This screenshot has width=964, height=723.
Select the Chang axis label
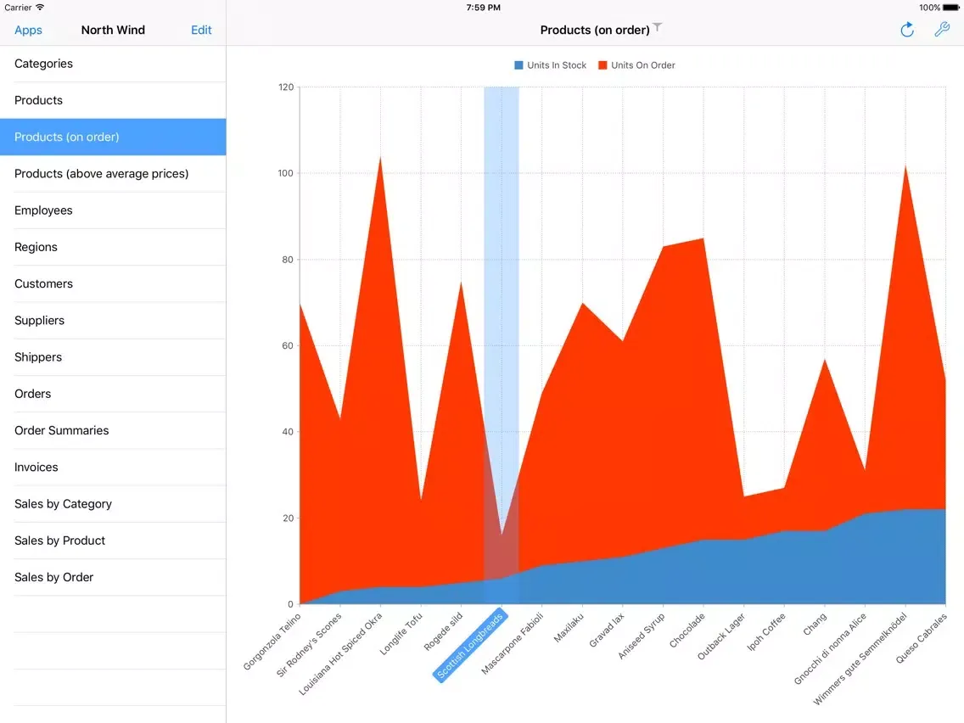(815, 624)
